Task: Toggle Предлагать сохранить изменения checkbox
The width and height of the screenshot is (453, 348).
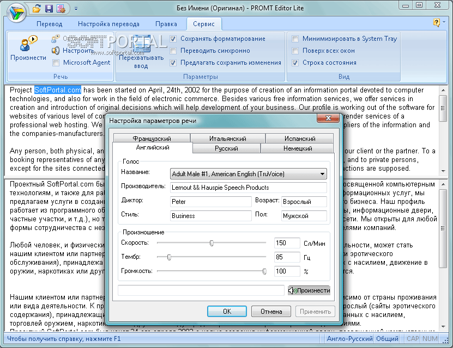Action: coord(173,63)
